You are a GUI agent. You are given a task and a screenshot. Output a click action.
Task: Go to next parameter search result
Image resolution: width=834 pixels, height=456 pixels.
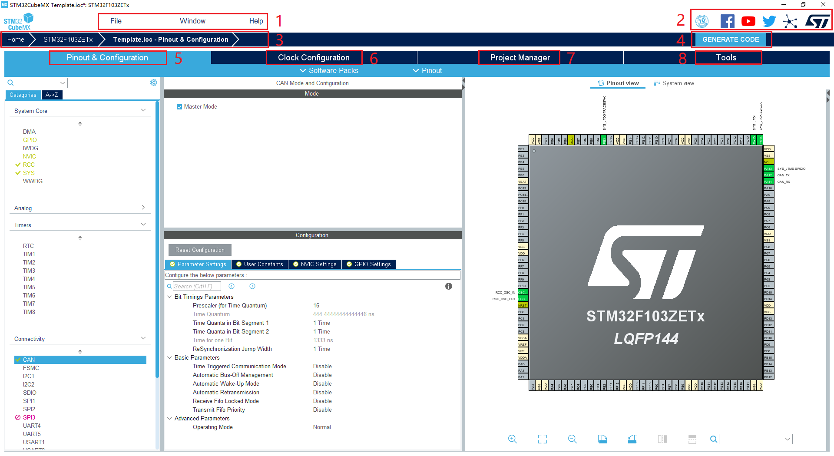tap(252, 286)
